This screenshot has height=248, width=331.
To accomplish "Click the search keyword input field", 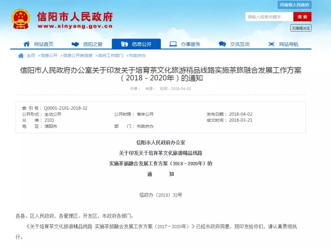I will click(x=269, y=17).
